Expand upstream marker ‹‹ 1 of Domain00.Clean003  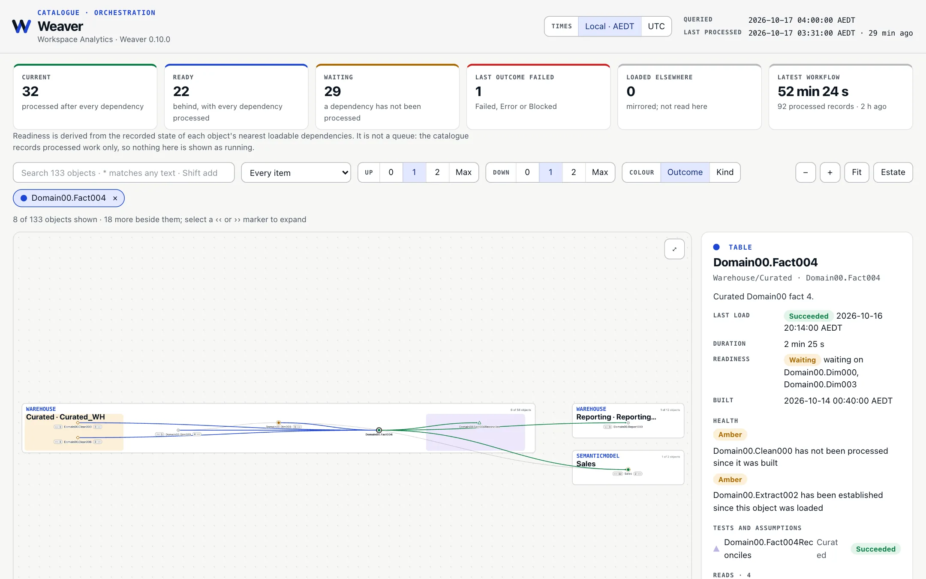coord(58,427)
